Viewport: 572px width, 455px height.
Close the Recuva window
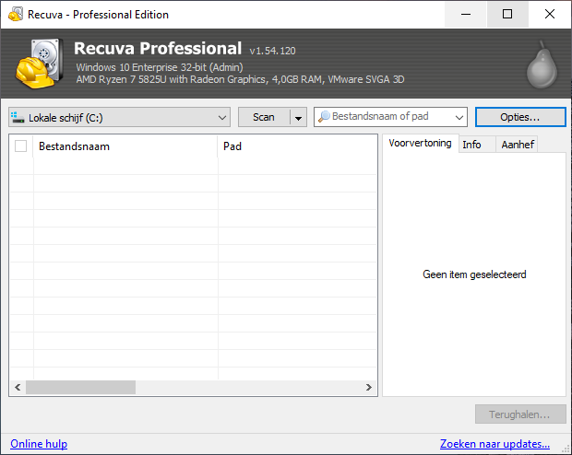tap(550, 14)
